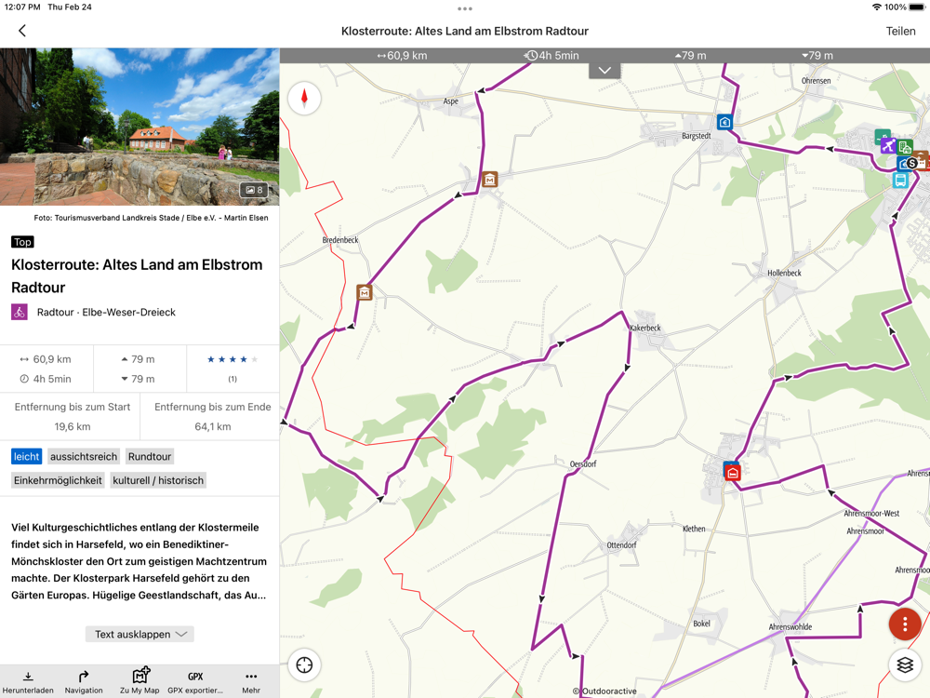This screenshot has width=930, height=698.
Task: Open the museum marker near Bredenbeck
Action: tap(365, 292)
